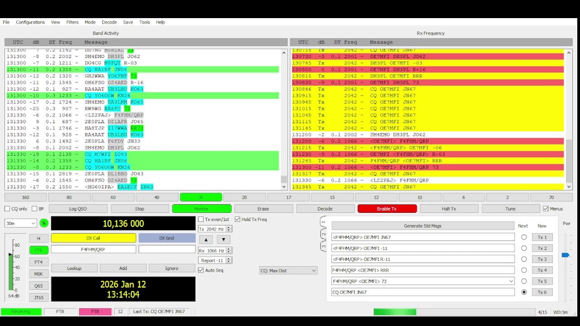Screen dimensions: 580x326
Task: Open the Tools menu
Action: coord(145,22)
